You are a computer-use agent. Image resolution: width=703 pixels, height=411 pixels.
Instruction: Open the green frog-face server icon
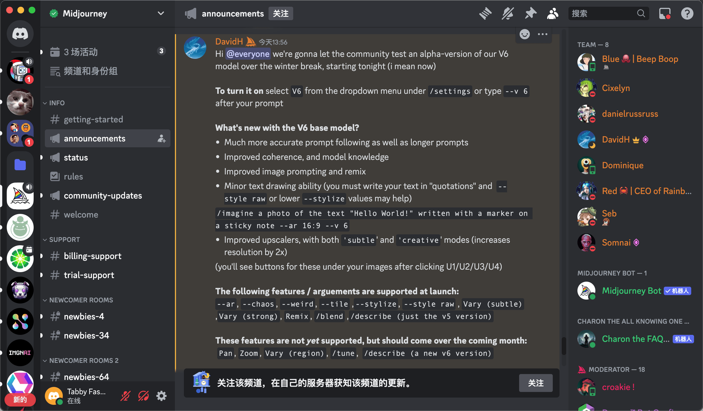(20, 227)
